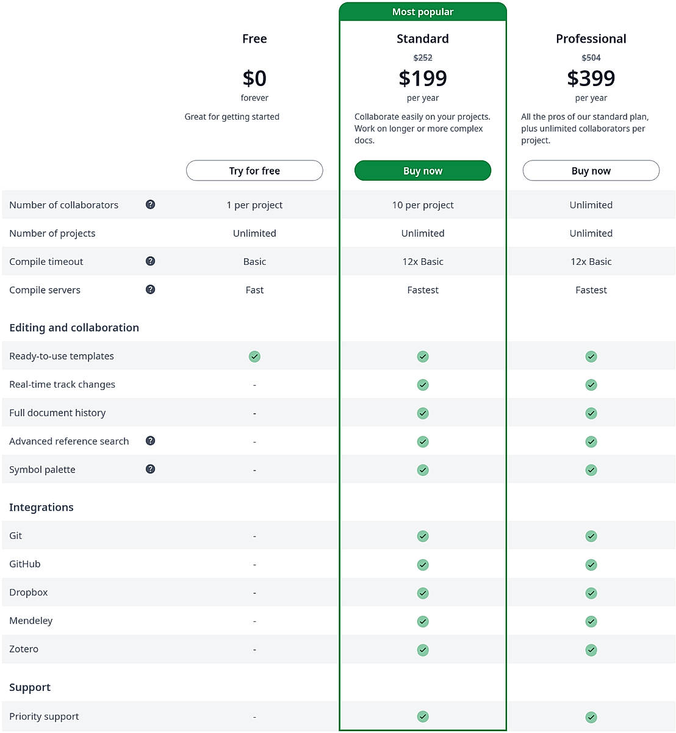Click the Editing and collaboration section heading
Image resolution: width=676 pixels, height=733 pixels.
tap(74, 328)
